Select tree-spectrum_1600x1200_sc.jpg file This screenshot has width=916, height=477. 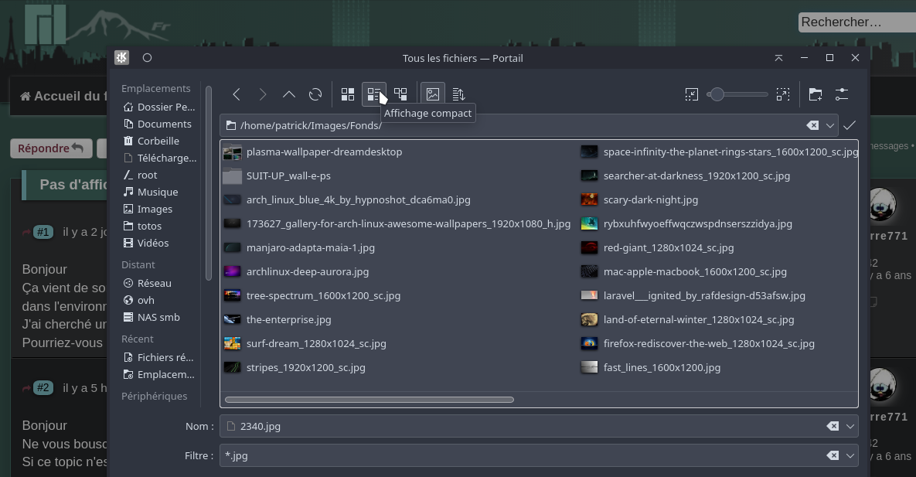click(312, 296)
